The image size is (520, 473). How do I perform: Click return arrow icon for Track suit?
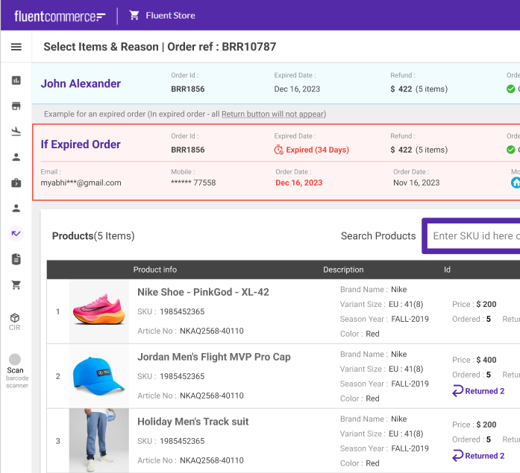(x=457, y=456)
